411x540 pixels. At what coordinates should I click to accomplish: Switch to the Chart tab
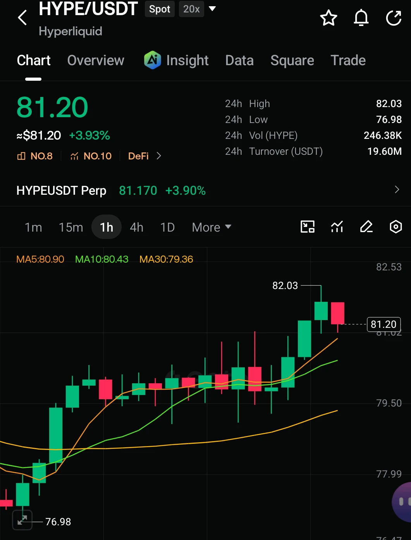34,60
